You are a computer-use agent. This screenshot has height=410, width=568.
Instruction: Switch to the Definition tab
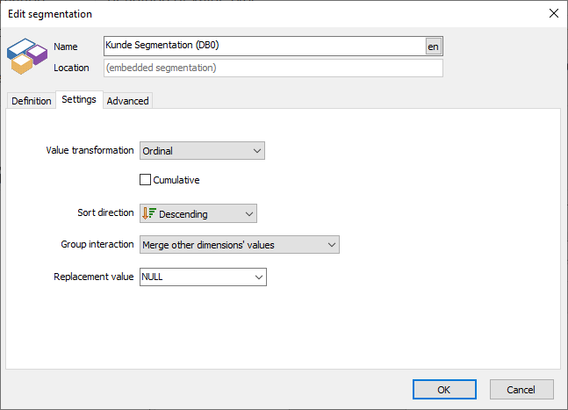(31, 101)
